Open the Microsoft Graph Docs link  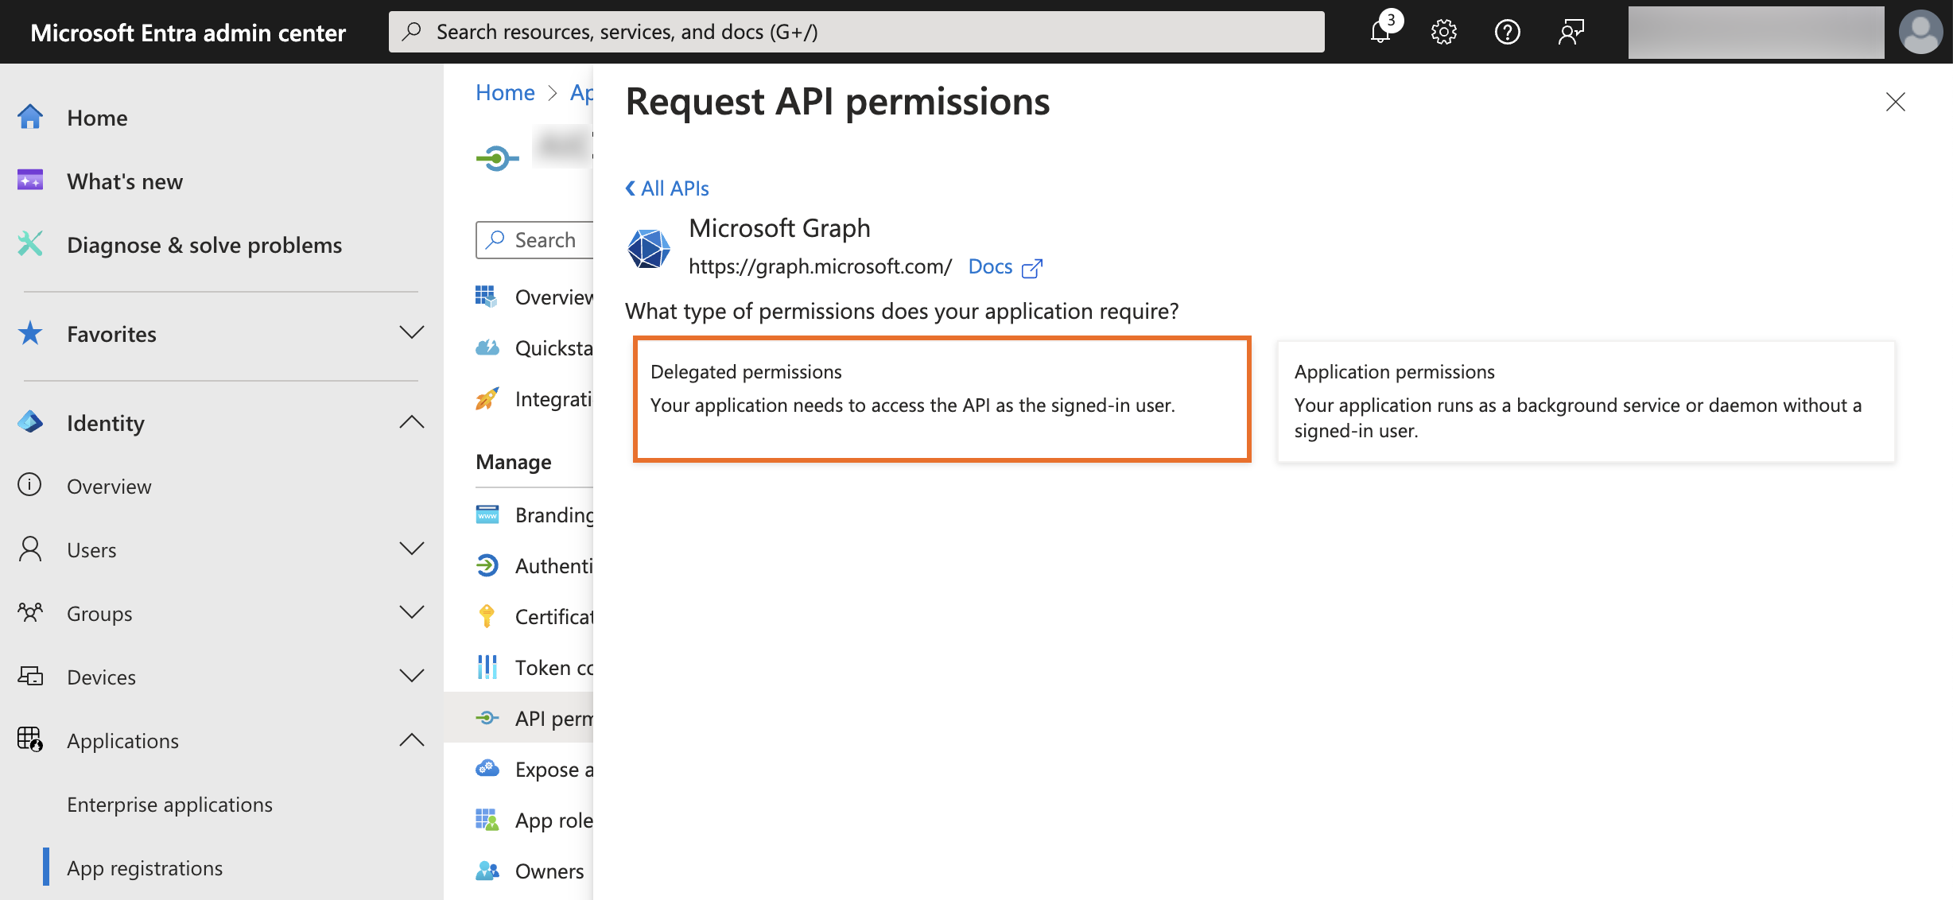(x=990, y=266)
